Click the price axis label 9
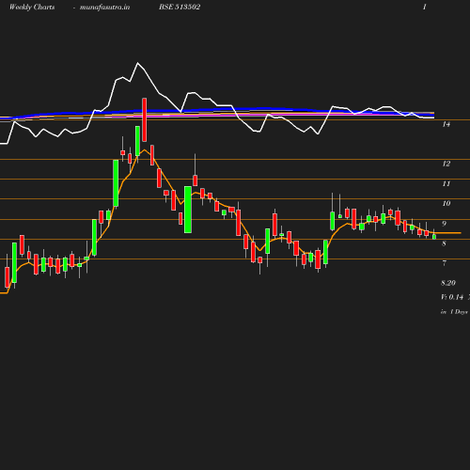The width and height of the screenshot is (470, 470). coord(444,224)
